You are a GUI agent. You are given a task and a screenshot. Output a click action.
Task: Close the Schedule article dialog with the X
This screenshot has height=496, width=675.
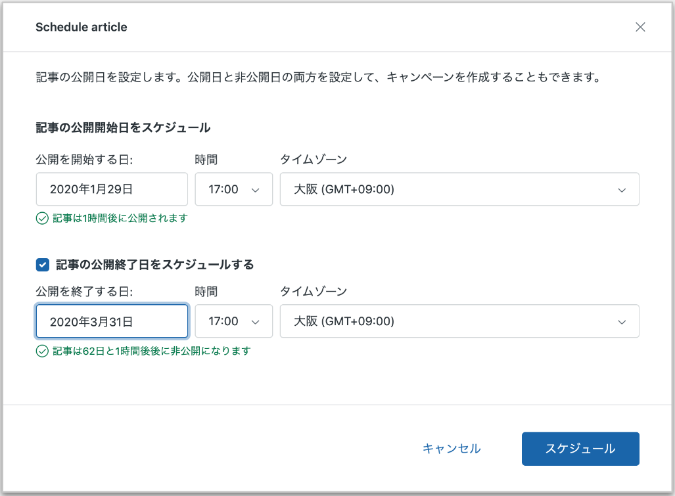640,27
